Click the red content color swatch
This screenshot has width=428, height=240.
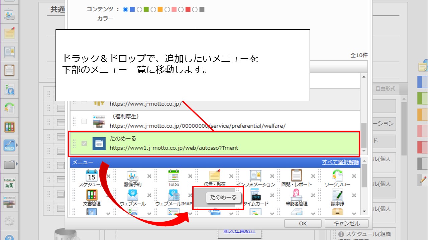188,9
